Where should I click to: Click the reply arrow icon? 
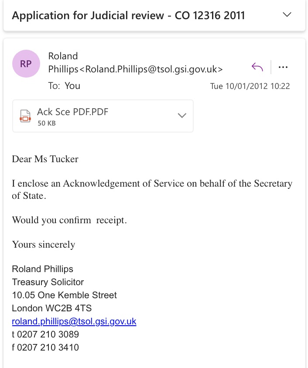tap(257, 67)
